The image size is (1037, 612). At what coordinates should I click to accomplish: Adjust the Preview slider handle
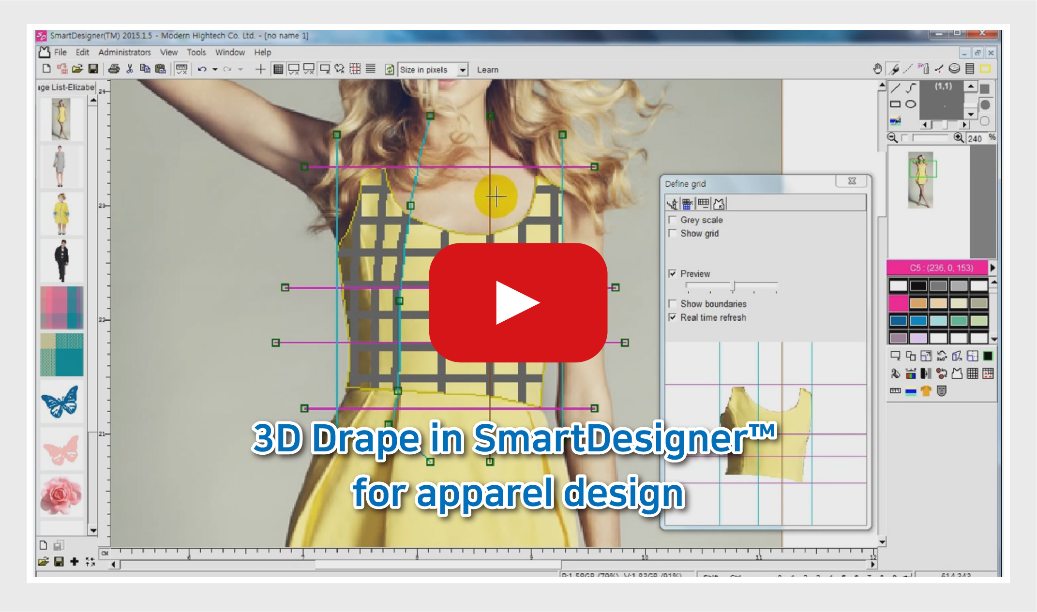tap(734, 285)
